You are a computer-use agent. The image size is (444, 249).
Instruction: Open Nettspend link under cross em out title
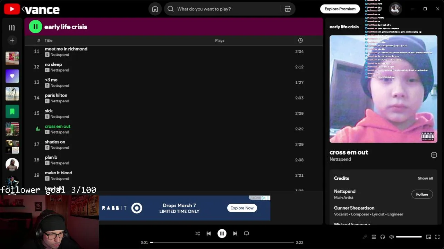(340, 159)
